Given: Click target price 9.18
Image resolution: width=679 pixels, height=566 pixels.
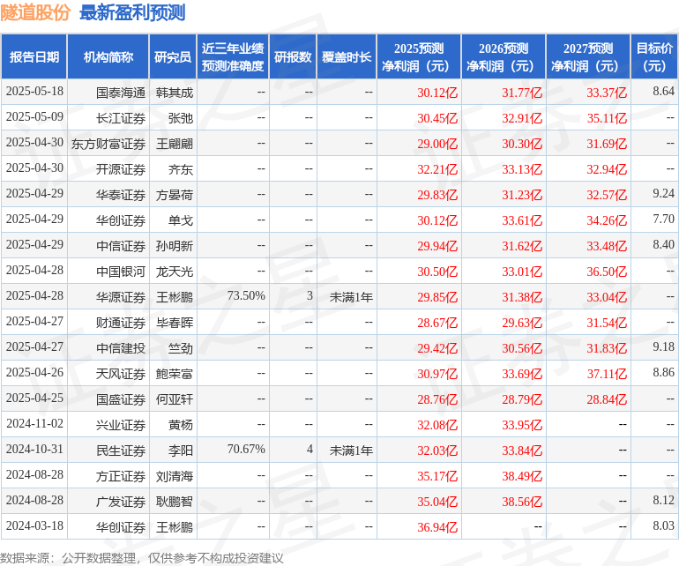Looking at the screenshot, I should point(663,346).
